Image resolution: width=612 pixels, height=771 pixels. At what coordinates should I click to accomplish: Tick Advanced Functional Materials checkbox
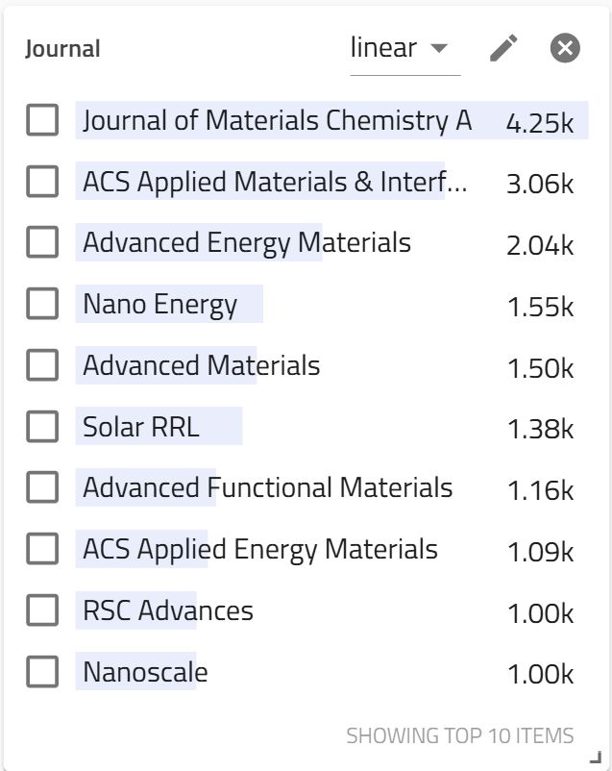coord(42,488)
